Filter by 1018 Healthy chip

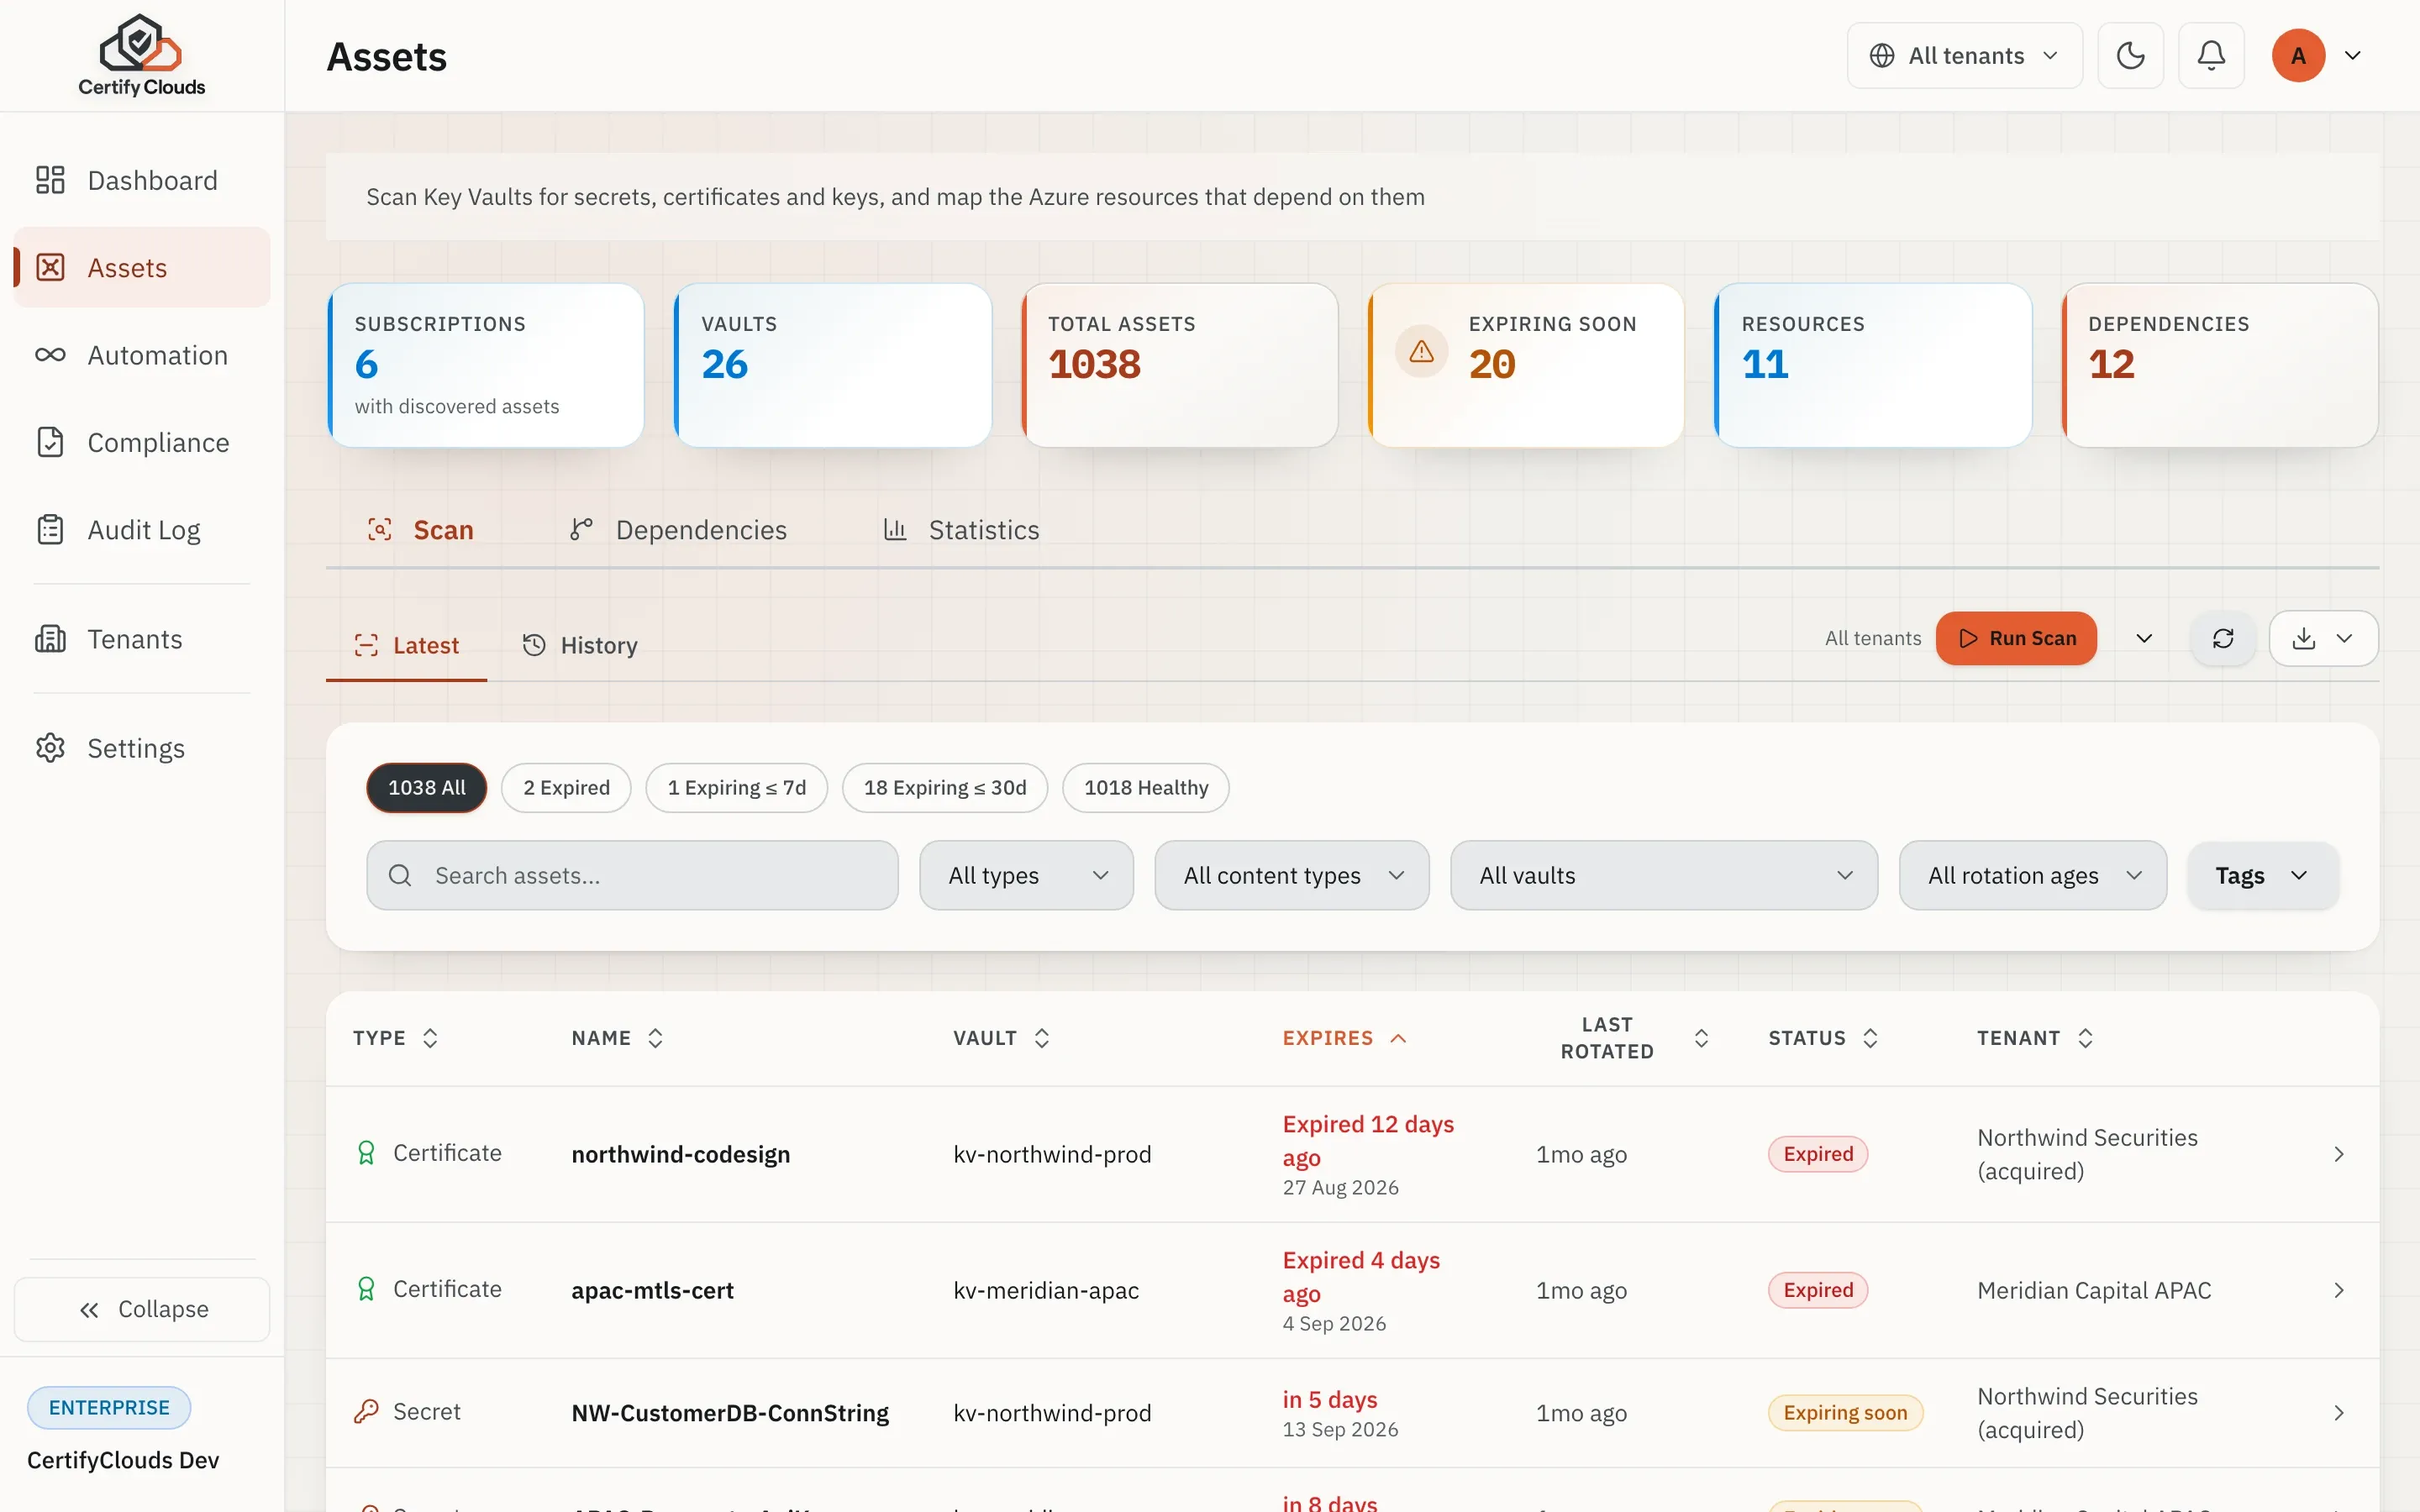pos(1146,787)
